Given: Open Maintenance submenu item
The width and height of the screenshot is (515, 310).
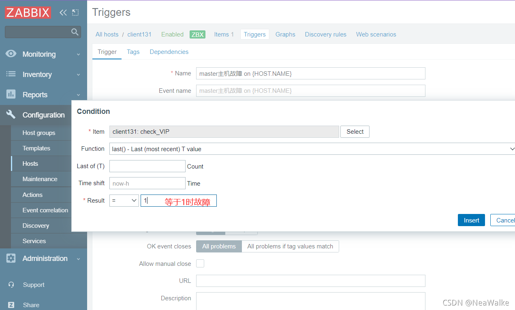Looking at the screenshot, I should coord(40,179).
